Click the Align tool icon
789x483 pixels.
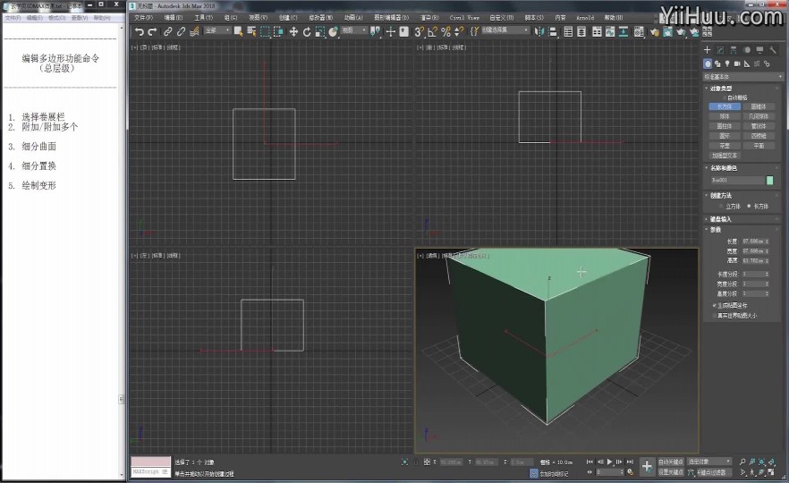tap(553, 31)
